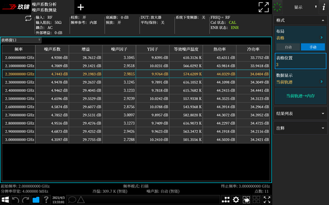329x205 pixels.
Task: Click the date and time display
Action: point(58,200)
